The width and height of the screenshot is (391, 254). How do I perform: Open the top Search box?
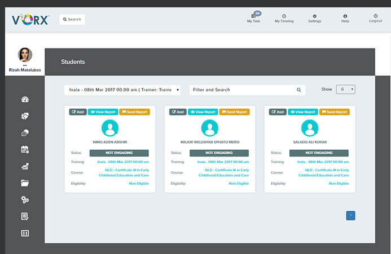[x=72, y=19]
